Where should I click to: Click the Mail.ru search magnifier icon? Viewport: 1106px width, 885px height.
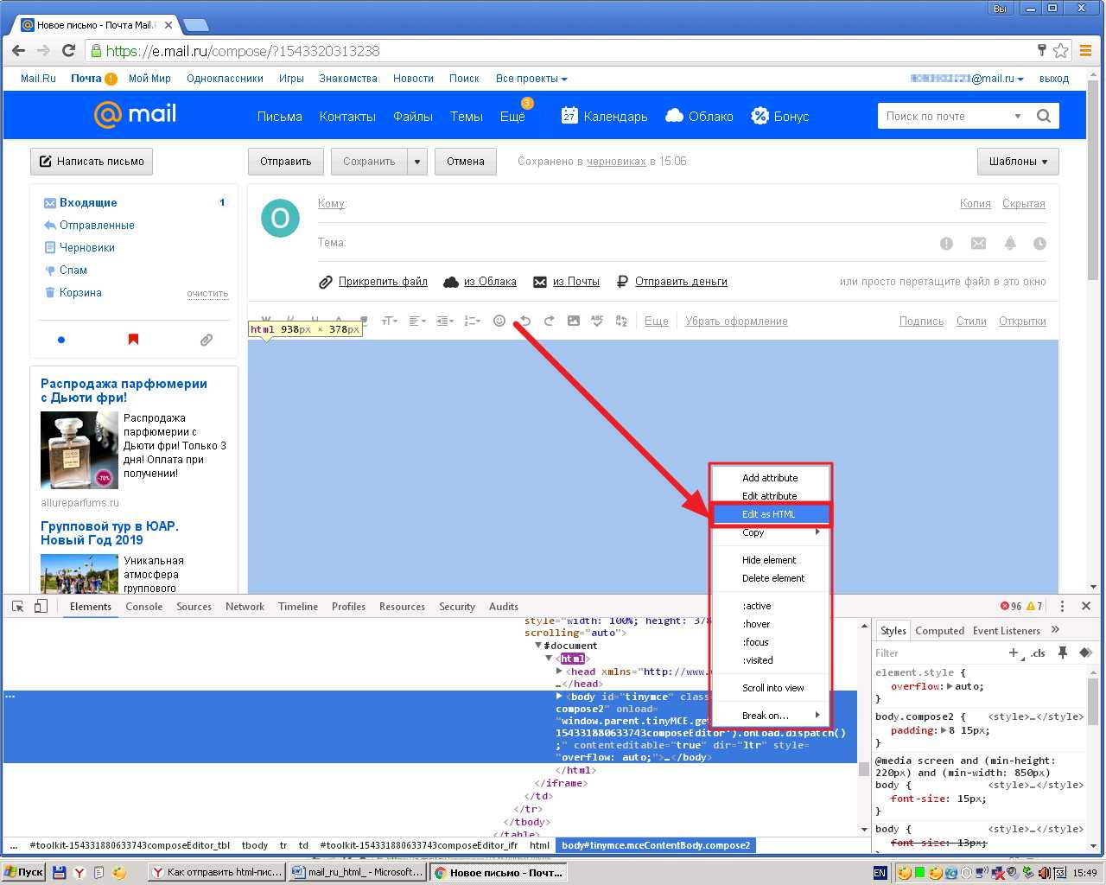[1044, 116]
